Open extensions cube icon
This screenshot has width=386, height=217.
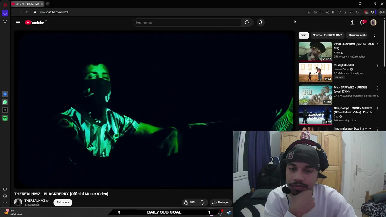click(372, 12)
